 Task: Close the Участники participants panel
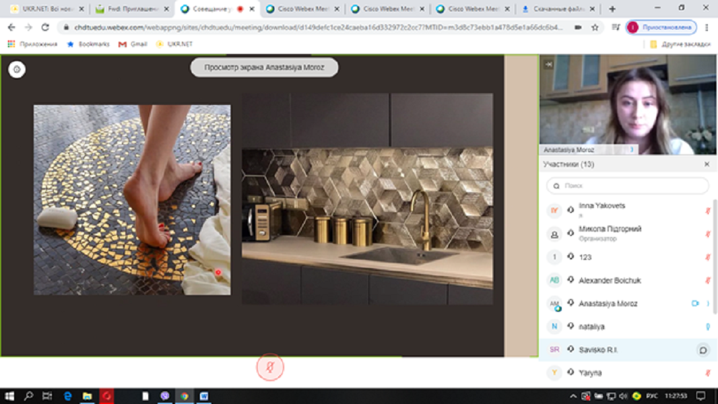[x=707, y=164]
